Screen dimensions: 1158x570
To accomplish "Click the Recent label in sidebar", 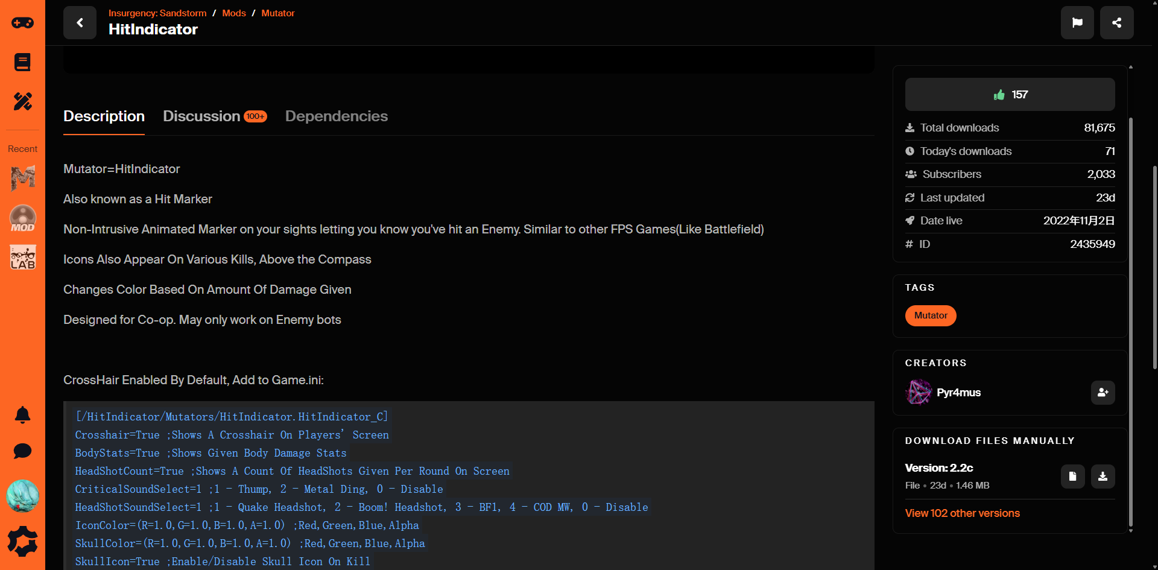I will pos(22,149).
